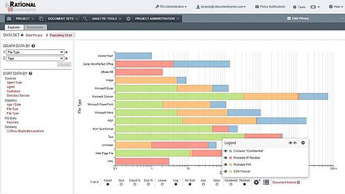Viewport: 345px width, 194px height.
Task: Click the Probable IP Related color swatch
Action: [x=231, y=158]
